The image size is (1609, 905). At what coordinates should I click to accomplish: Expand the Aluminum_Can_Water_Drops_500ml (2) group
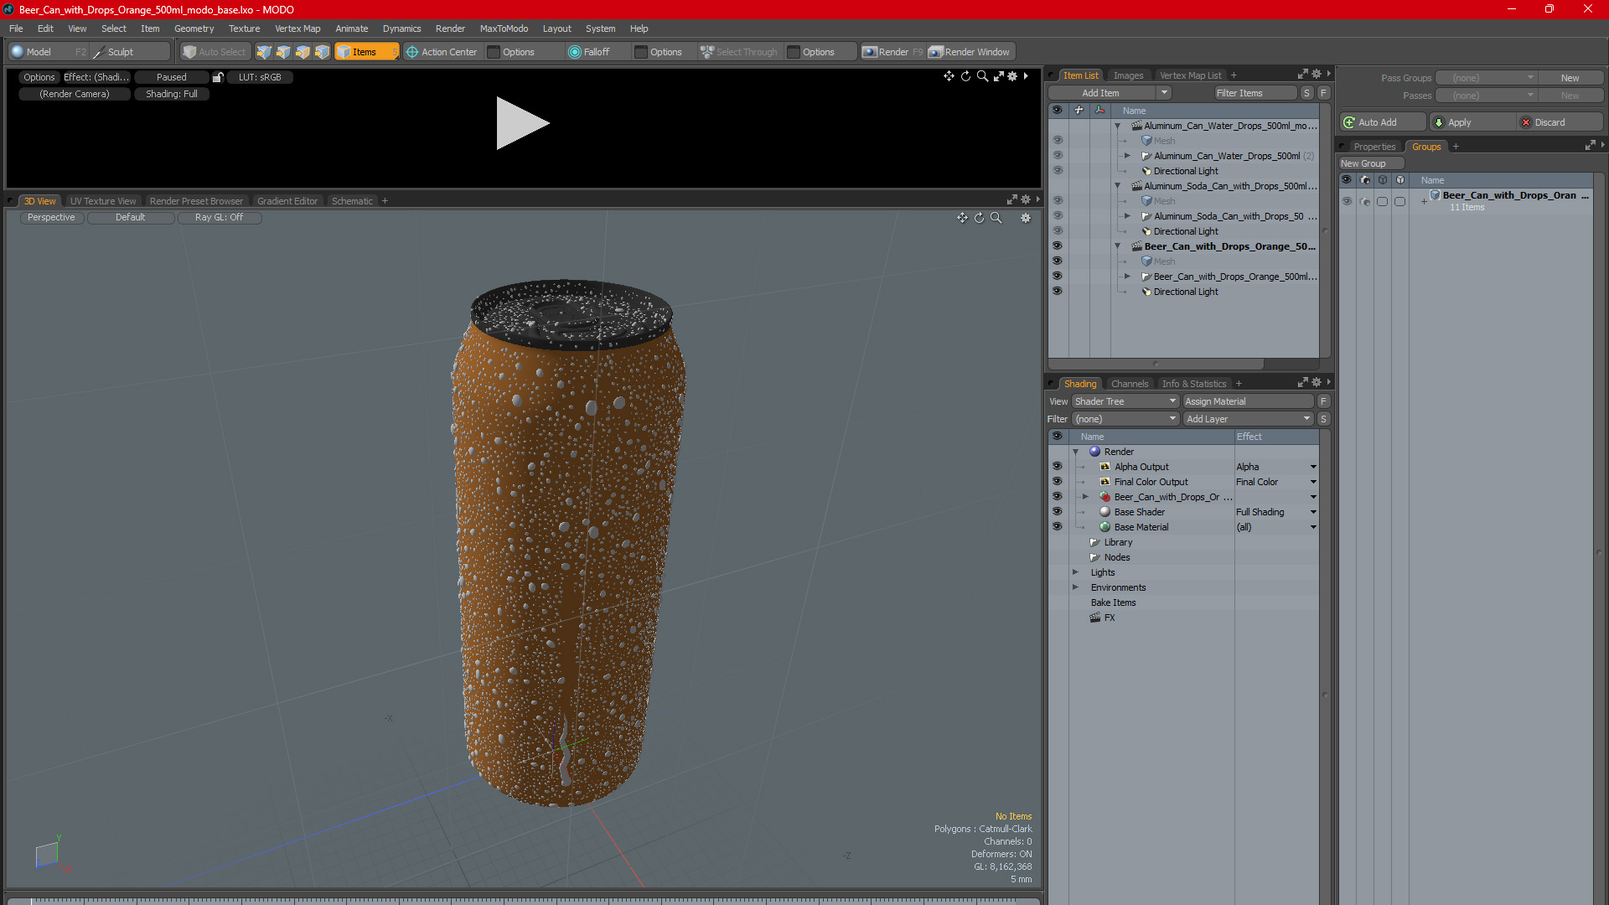pos(1127,156)
